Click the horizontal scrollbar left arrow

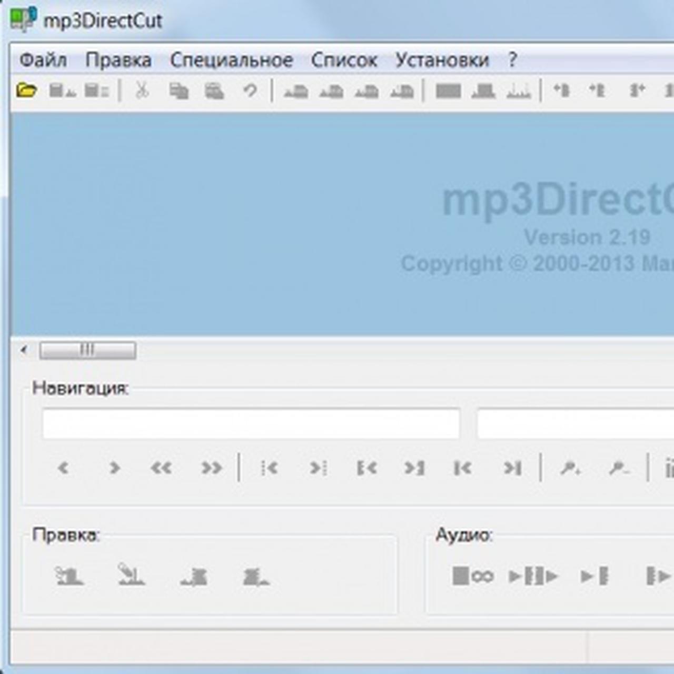pos(24,350)
